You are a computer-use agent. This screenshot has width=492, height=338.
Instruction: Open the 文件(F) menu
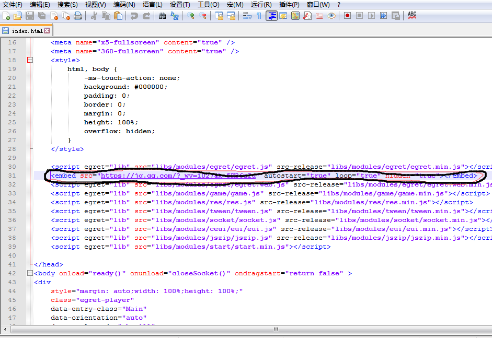pos(13,5)
